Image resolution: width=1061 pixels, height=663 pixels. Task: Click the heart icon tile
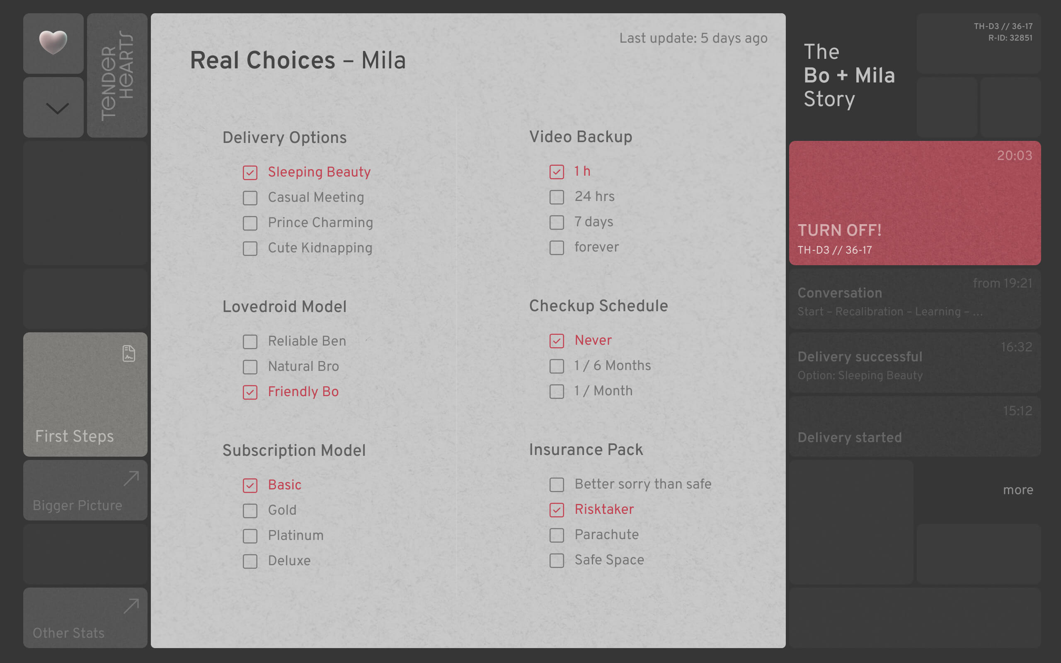pos(53,43)
